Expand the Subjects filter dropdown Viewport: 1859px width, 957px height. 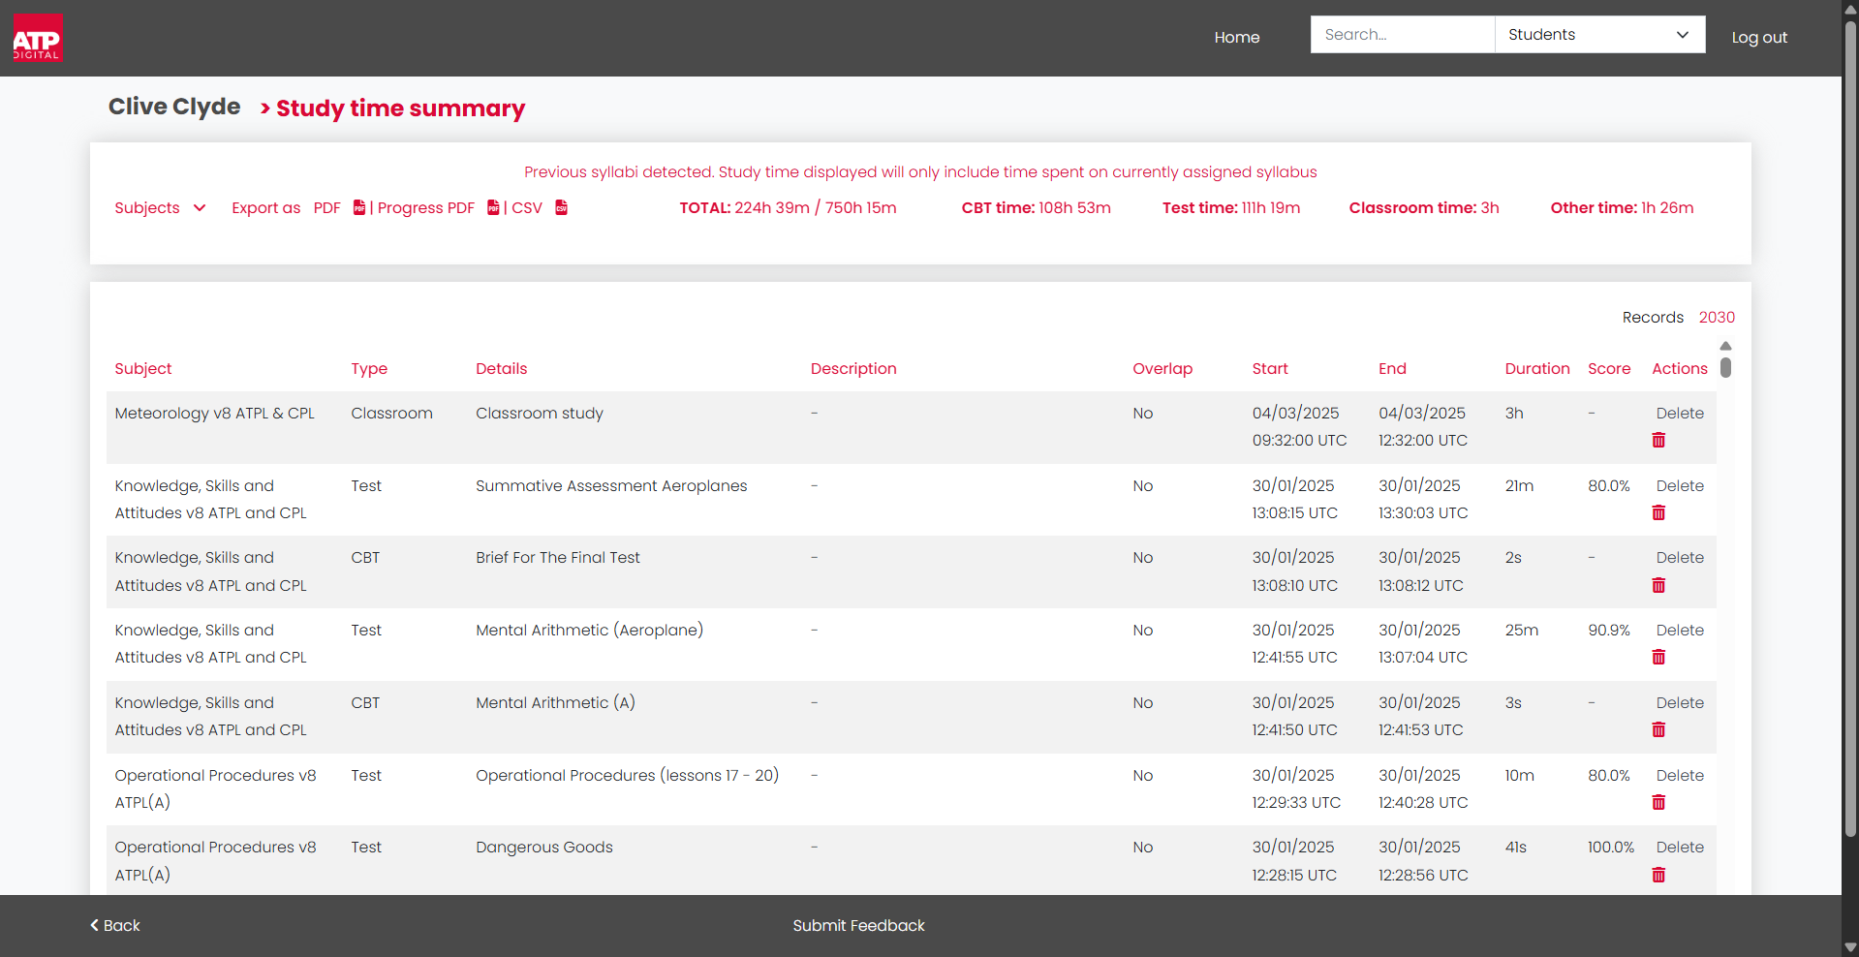pos(160,207)
